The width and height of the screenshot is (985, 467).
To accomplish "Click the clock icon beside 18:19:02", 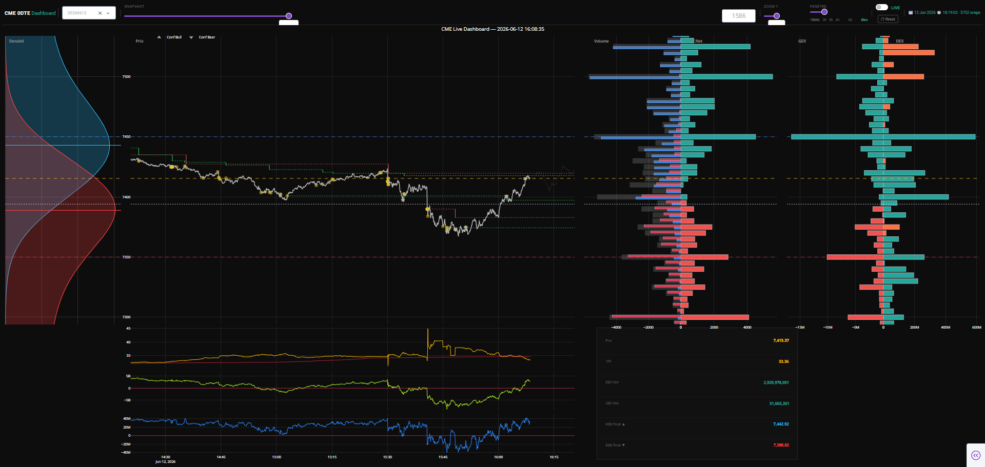I will coord(939,12).
